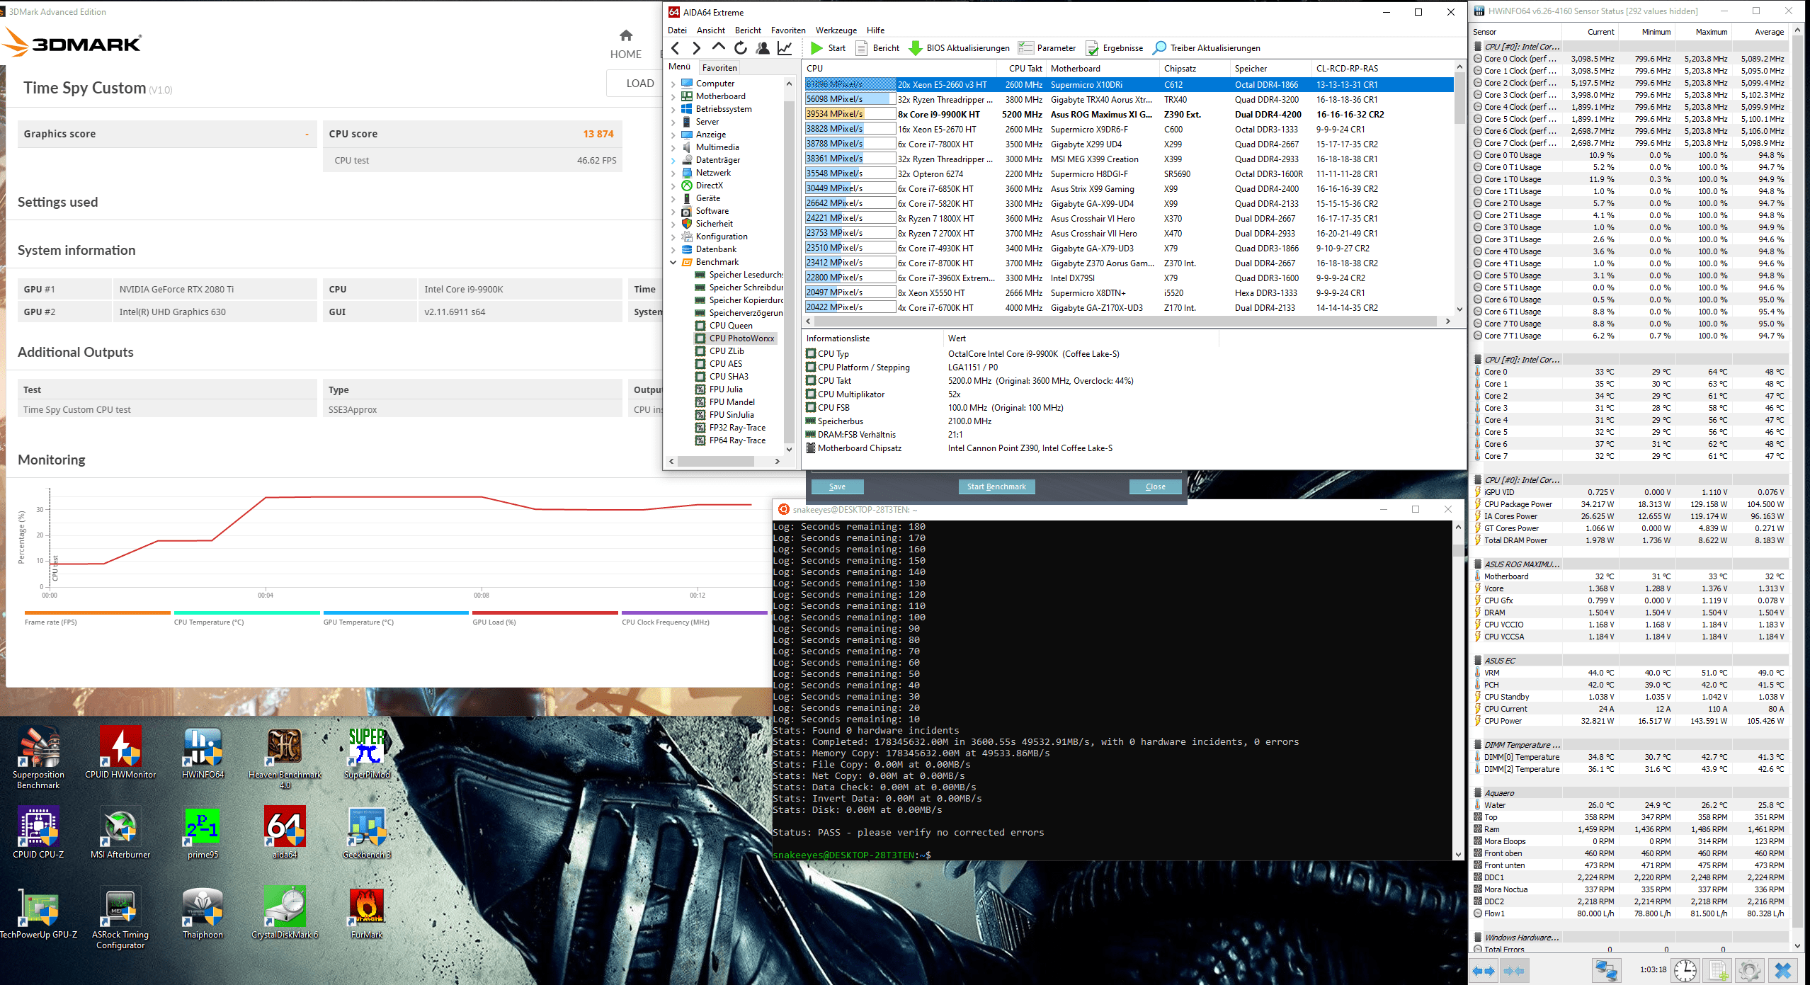Image resolution: width=1810 pixels, height=985 pixels.
Task: Expand the Computer tree node
Action: (x=673, y=84)
